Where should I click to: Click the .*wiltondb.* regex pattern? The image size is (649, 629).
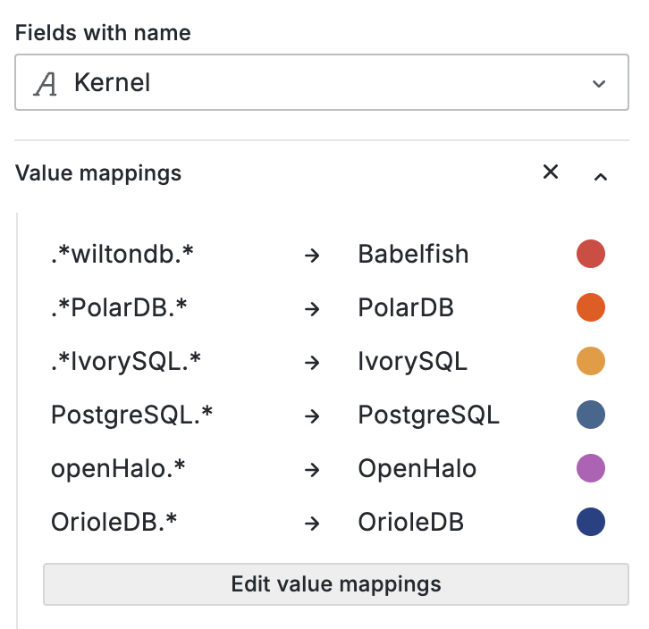click(x=122, y=255)
